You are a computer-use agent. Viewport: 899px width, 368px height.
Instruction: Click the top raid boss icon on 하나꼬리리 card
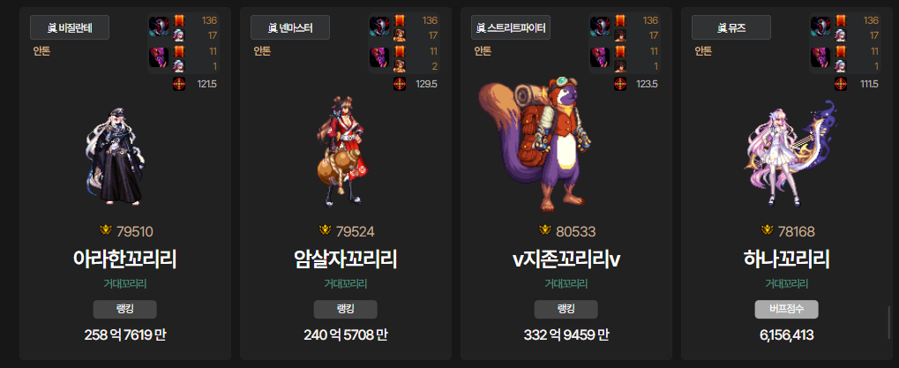tap(820, 27)
